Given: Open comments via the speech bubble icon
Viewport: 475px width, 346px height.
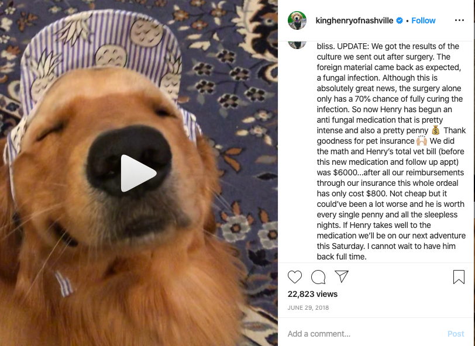Looking at the screenshot, I should tap(318, 276).
